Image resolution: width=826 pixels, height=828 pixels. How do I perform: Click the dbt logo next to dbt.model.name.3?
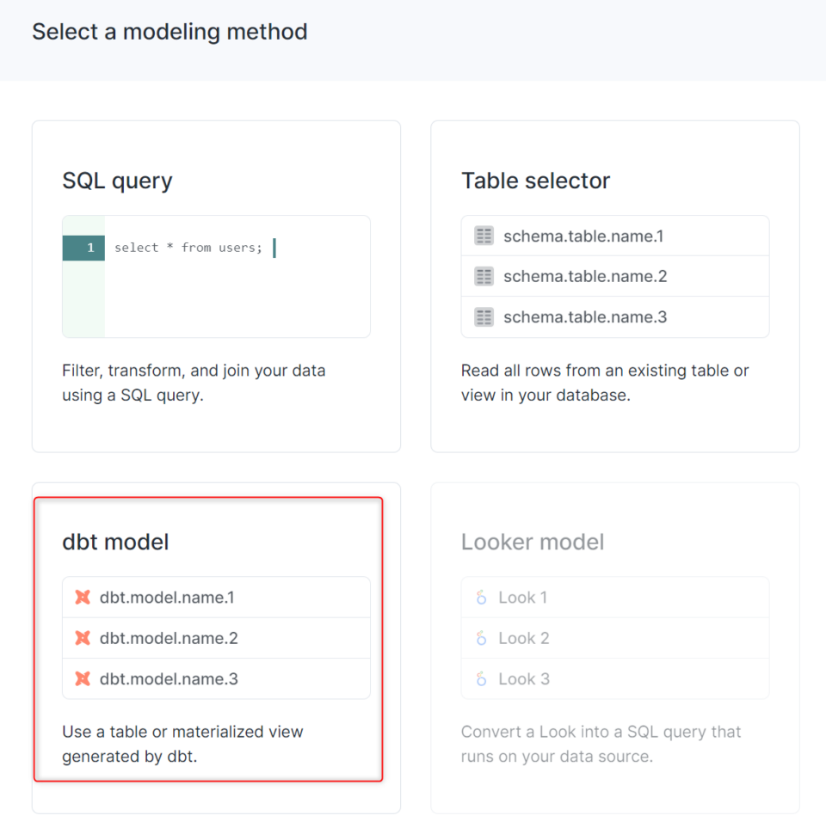pos(83,678)
